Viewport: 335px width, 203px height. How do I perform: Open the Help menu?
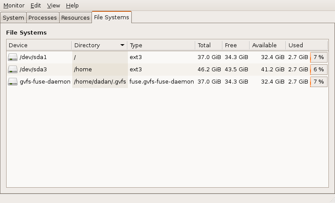(x=72, y=6)
